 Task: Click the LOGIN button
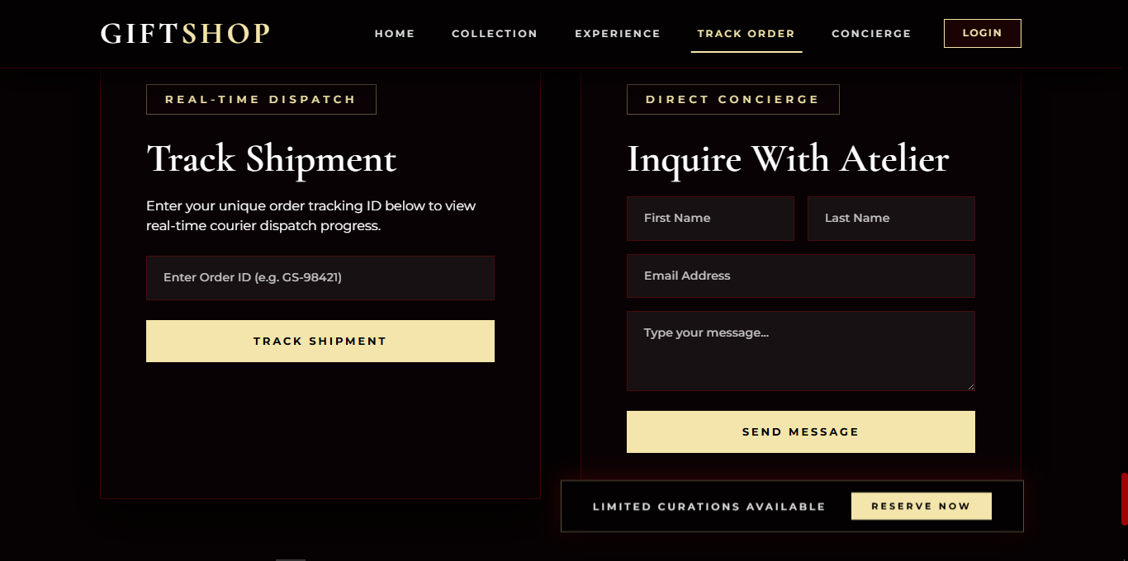coord(983,33)
